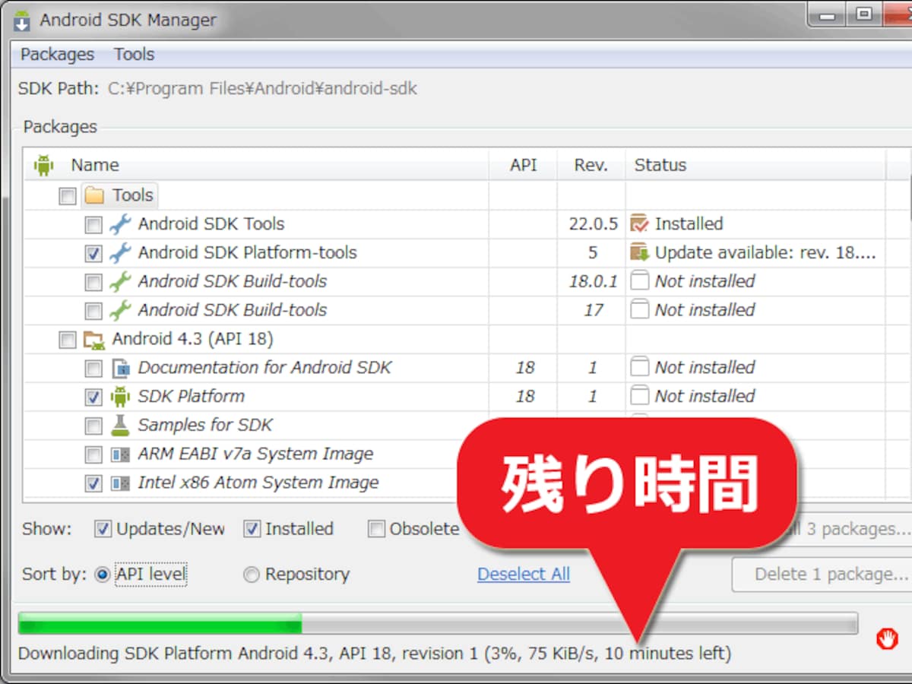This screenshot has width=912, height=684.
Task: Maximize the Android SDK Manager window
Action: click(865, 15)
